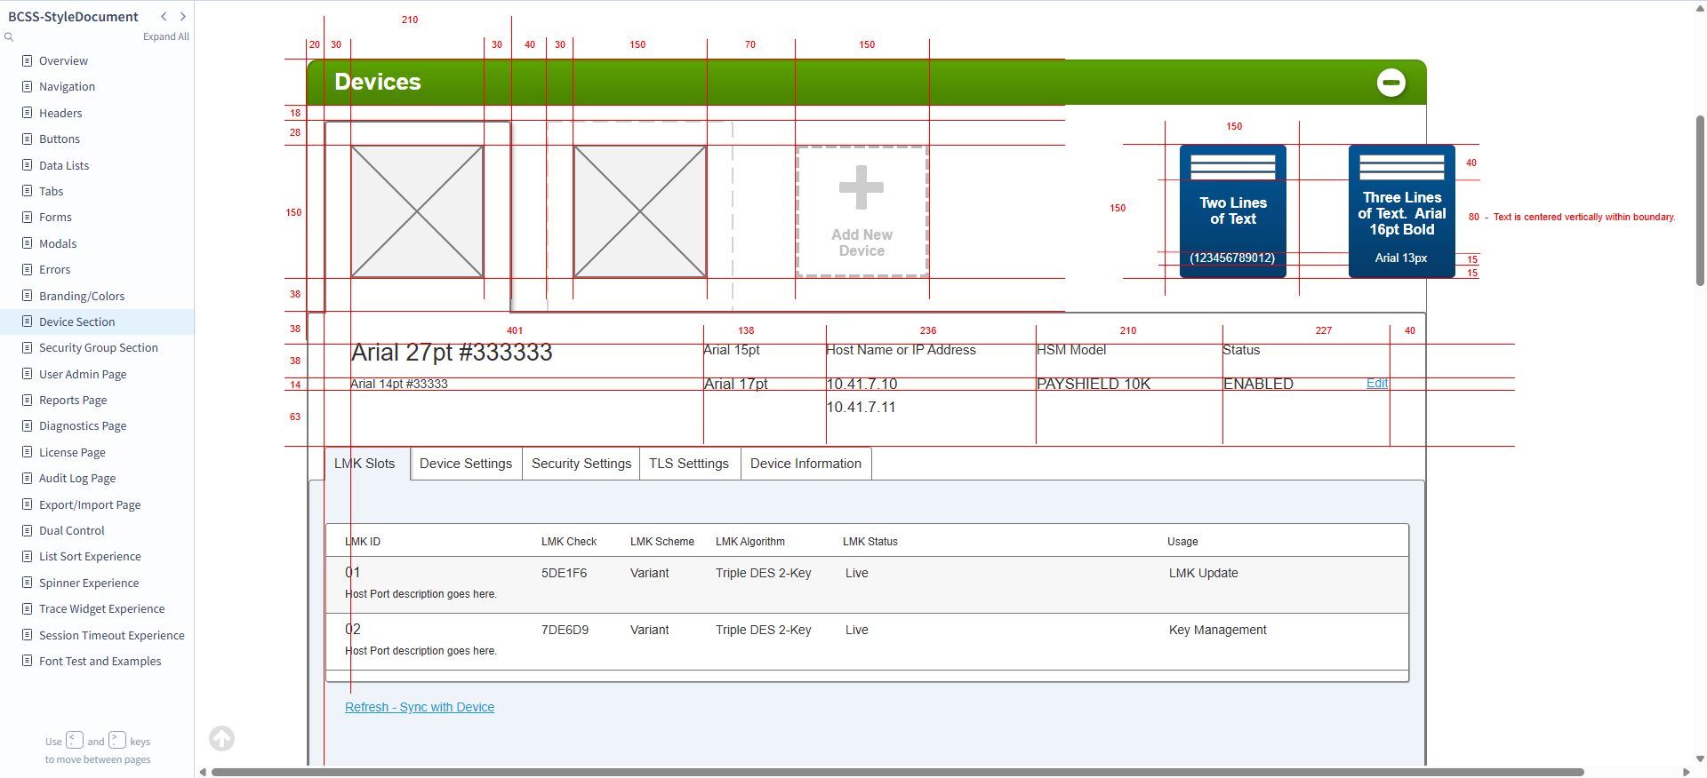Open the Export/Import Page entry
Viewport: 1707px width, 778px height.
click(90, 504)
